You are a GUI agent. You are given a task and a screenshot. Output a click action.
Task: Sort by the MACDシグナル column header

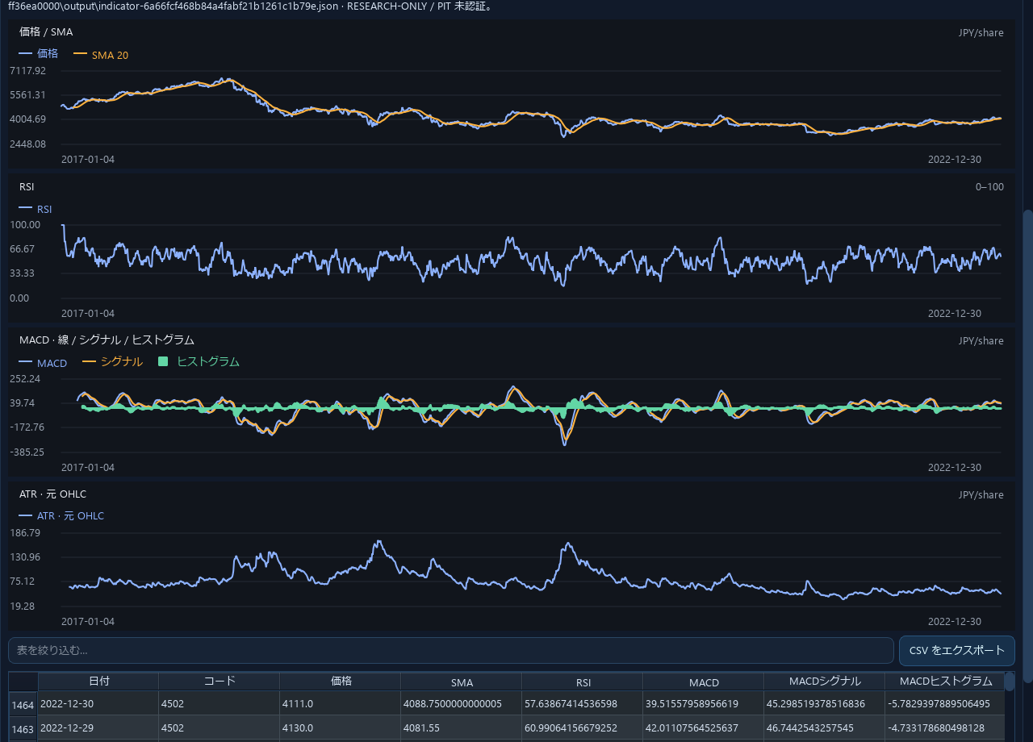tap(825, 682)
